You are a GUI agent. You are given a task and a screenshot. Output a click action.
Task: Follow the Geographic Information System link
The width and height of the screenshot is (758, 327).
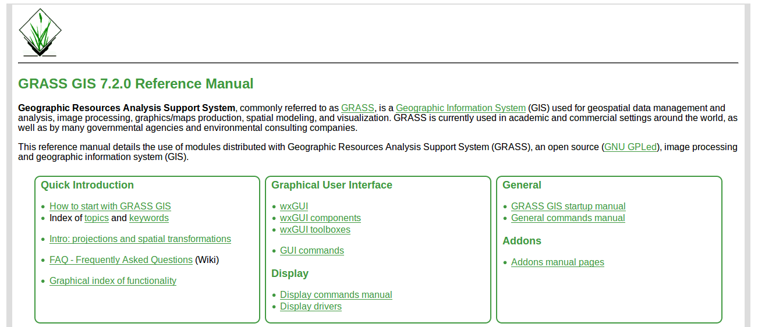click(x=461, y=108)
